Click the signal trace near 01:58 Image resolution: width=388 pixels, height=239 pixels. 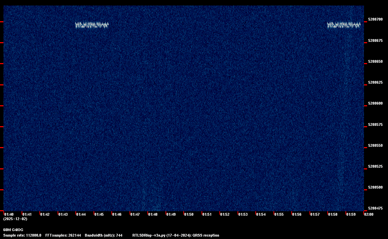click(x=344, y=25)
